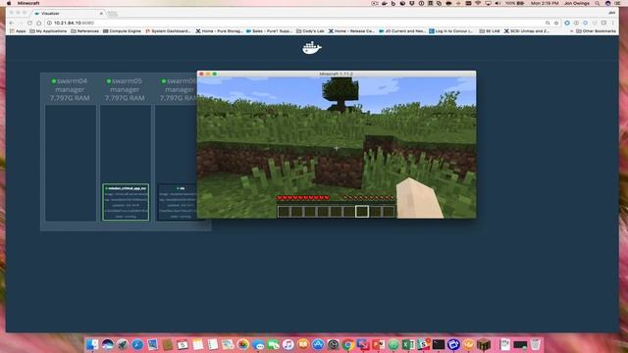Open Home - Pure Storage bookmark
Screen dimensions: 628x353
point(219,30)
